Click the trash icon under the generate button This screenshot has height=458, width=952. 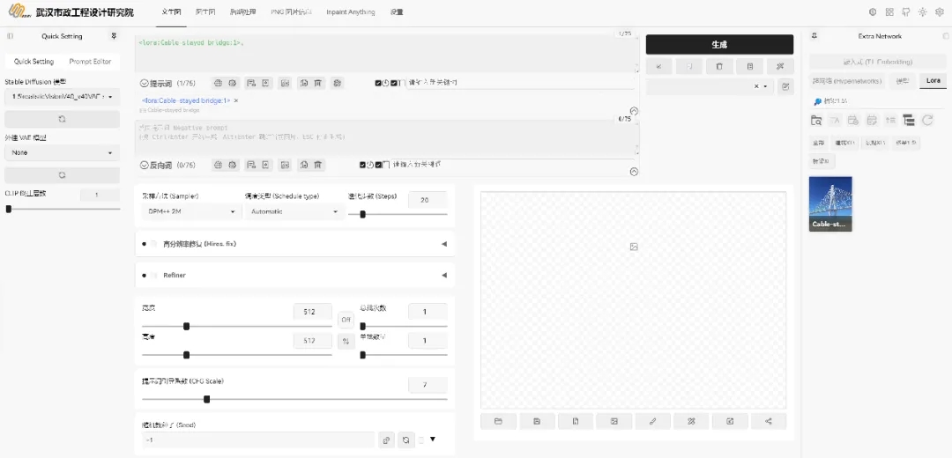tap(719, 66)
